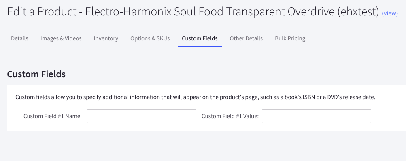Select the Options & SKUs tab
406x161 pixels.
pos(150,38)
